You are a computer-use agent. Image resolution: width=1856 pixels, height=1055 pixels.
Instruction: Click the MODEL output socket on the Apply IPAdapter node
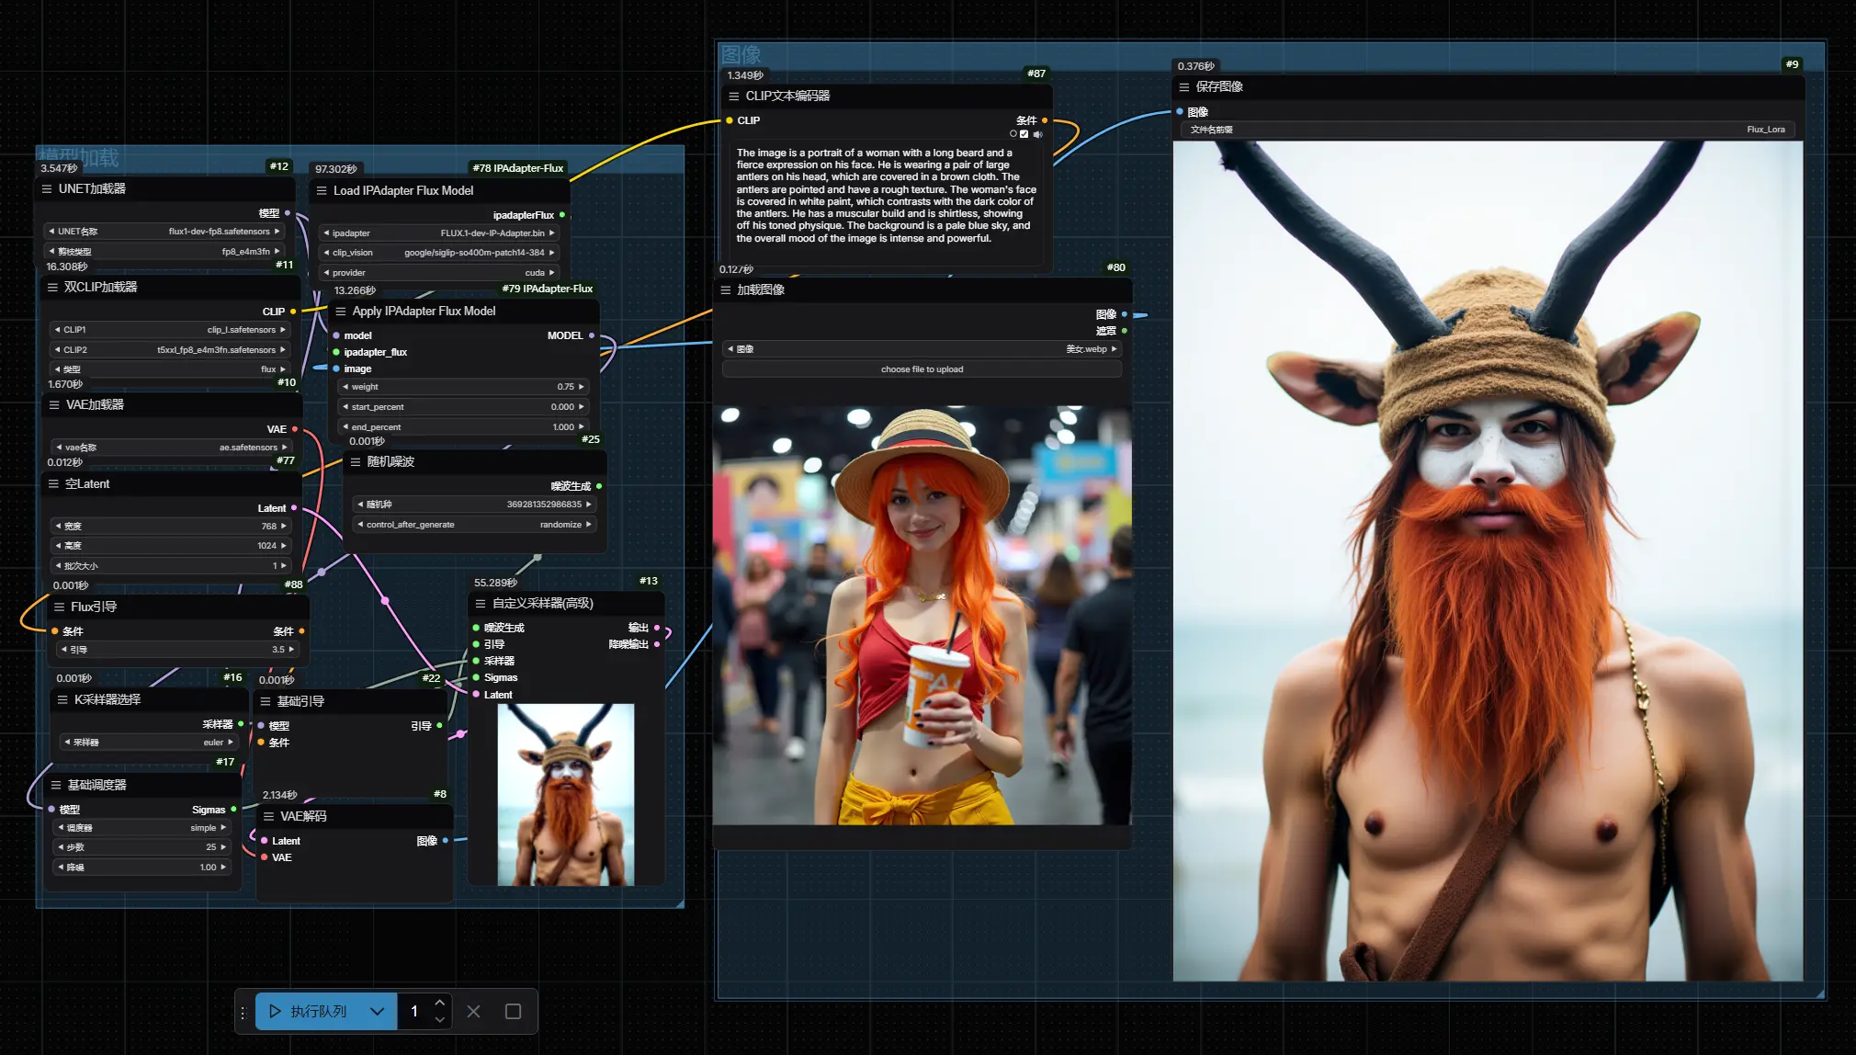592,335
